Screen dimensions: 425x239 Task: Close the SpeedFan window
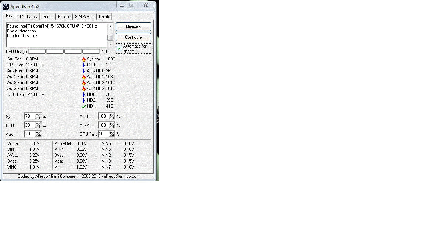point(146,5)
